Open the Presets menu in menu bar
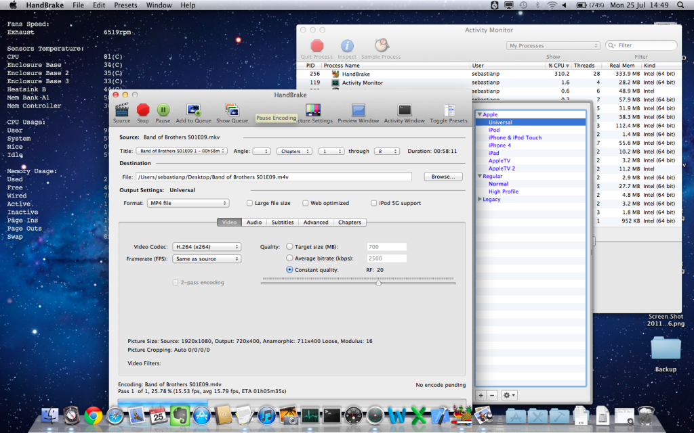Viewport: 694px width, 433px height. (124, 5)
